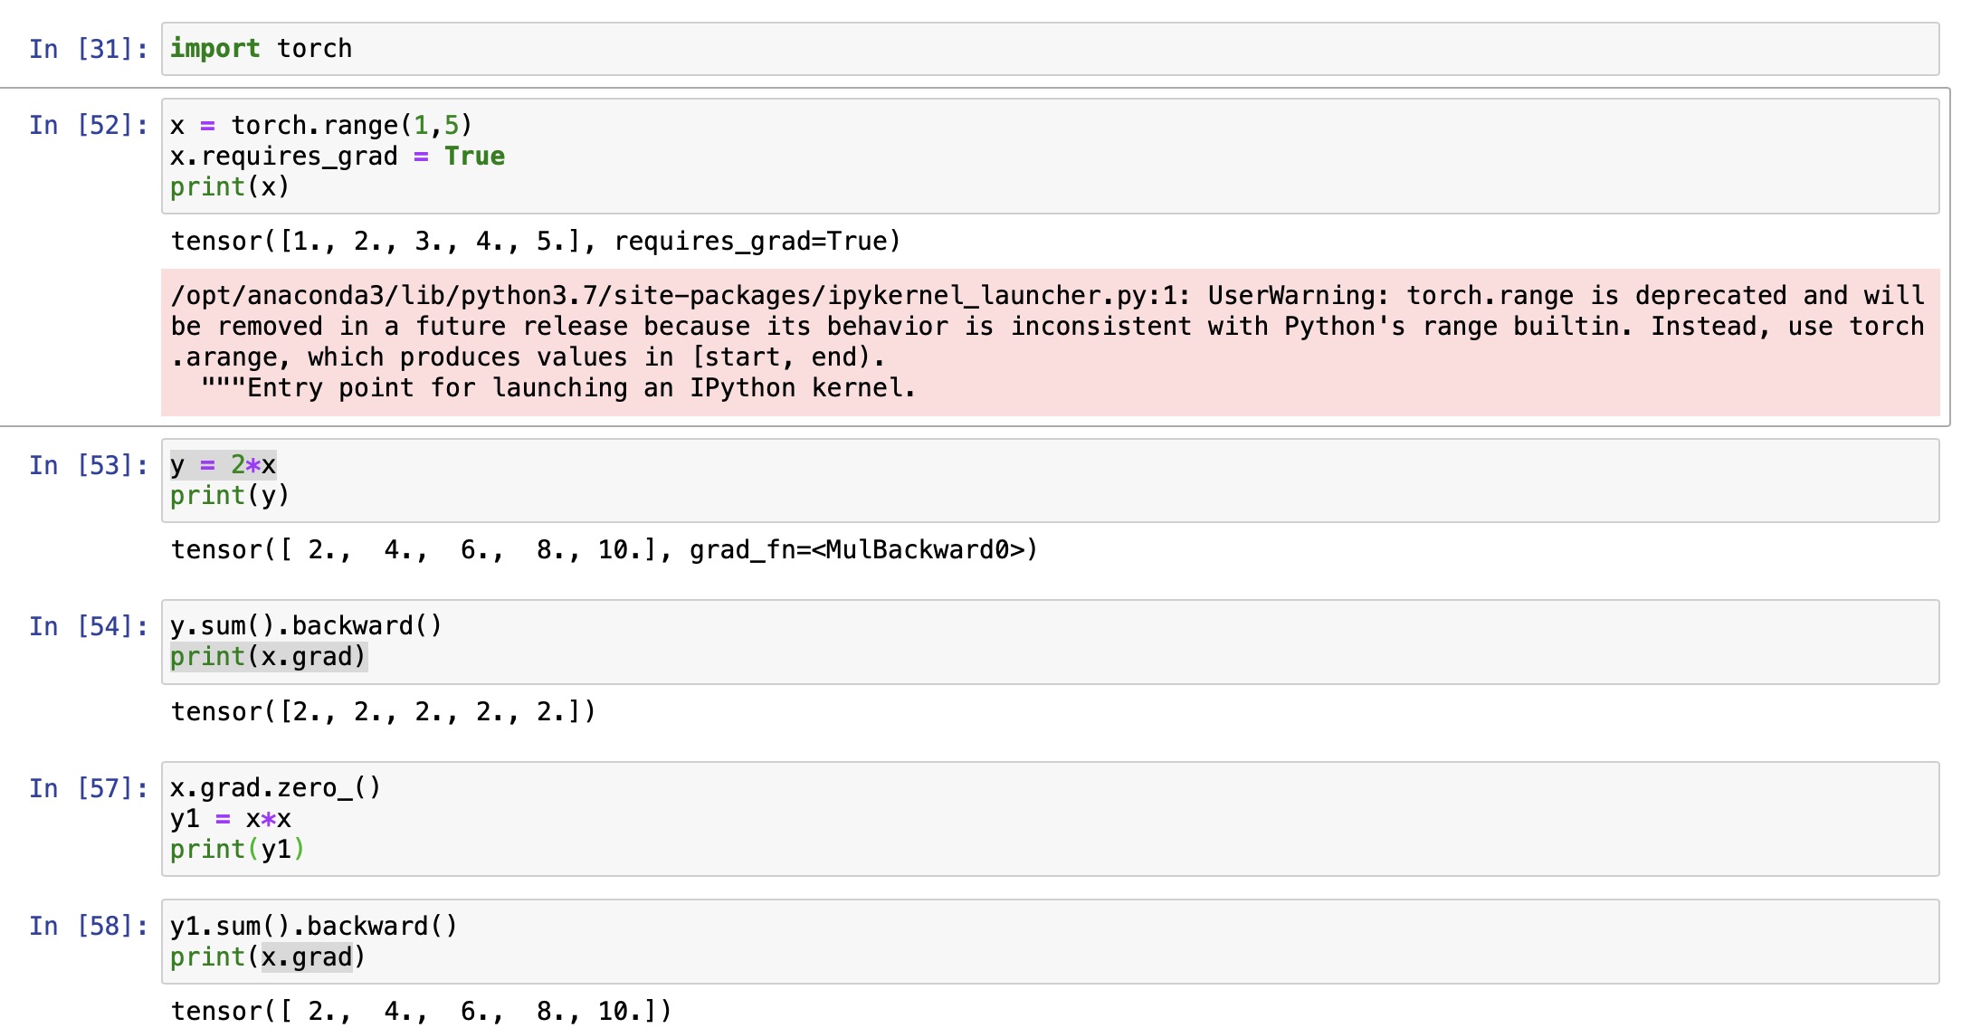
Task: Click the 'print(y1)' line
Action: point(237,850)
